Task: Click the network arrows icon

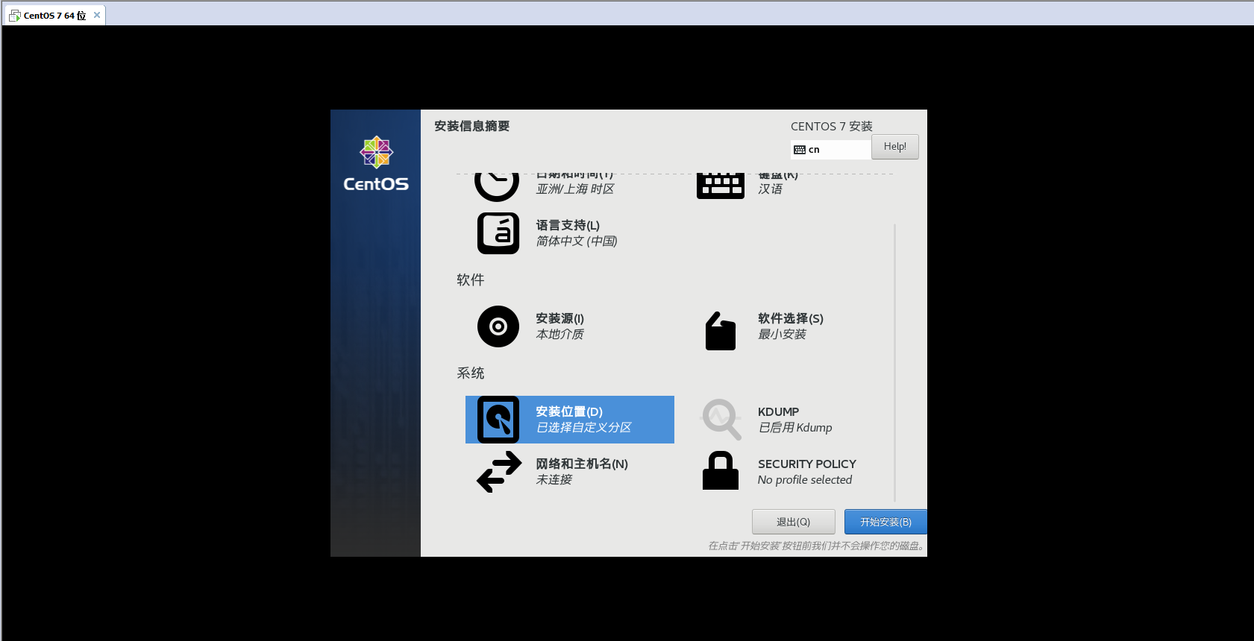Action: point(499,472)
